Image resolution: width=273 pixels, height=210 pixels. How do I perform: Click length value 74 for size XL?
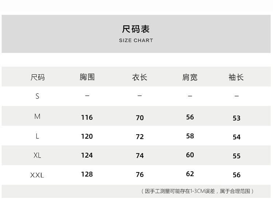point(140,155)
